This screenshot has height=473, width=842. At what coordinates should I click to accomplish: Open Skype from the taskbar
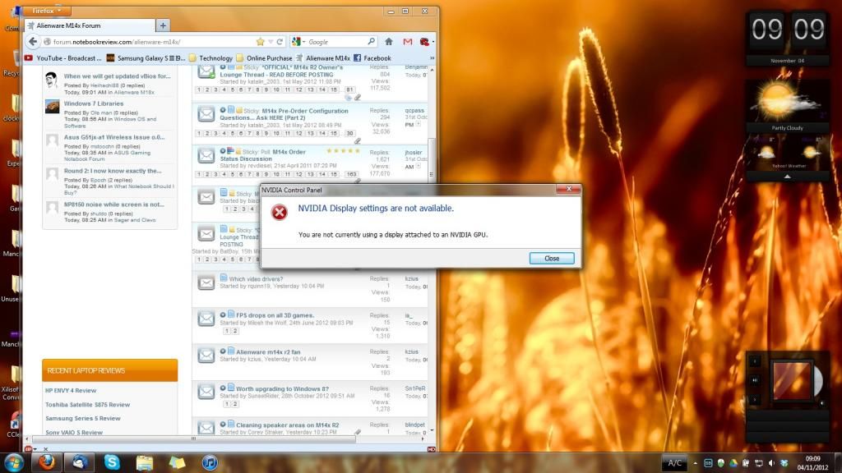112,462
